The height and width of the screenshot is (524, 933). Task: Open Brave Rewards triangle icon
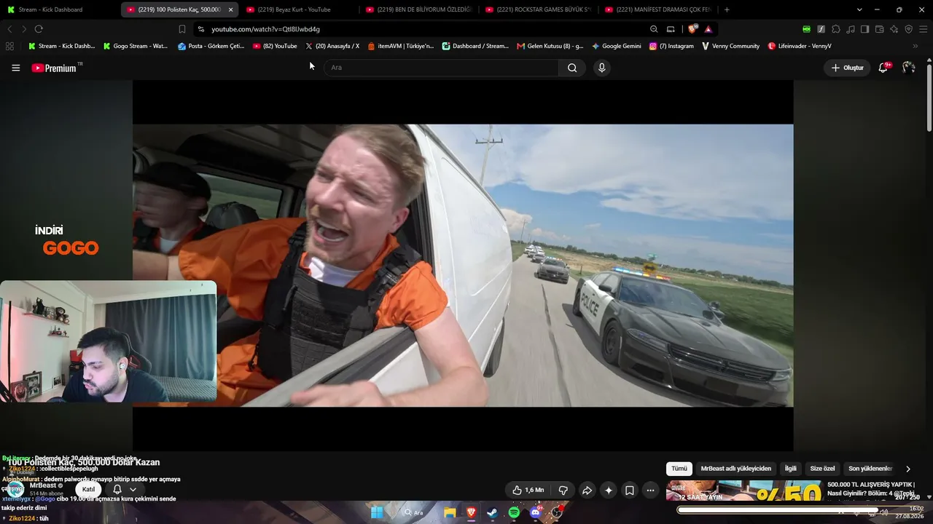pos(708,29)
